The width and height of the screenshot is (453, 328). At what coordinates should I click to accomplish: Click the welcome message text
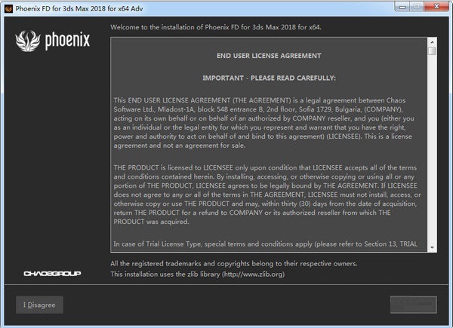pos(216,27)
